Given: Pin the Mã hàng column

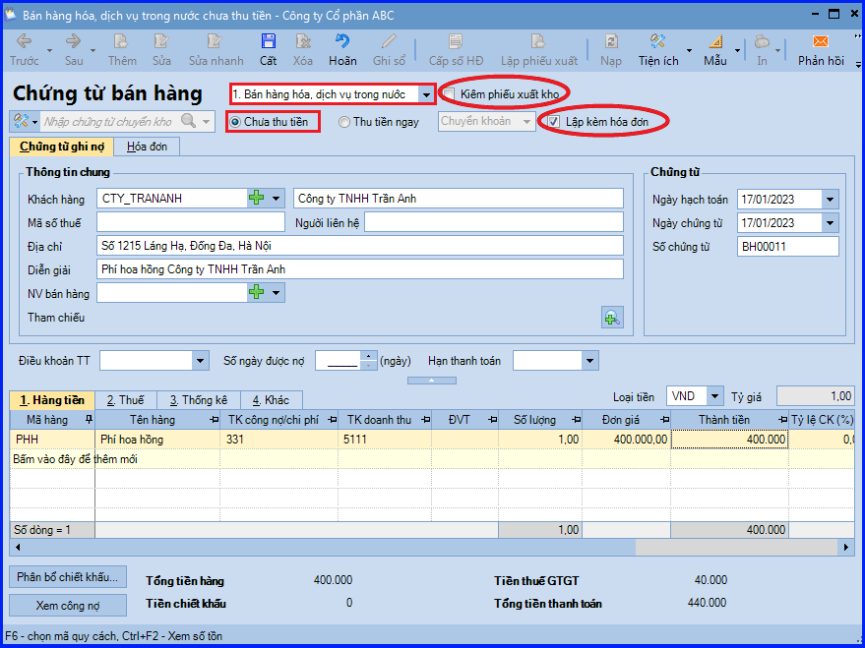Looking at the screenshot, I should point(89,420).
